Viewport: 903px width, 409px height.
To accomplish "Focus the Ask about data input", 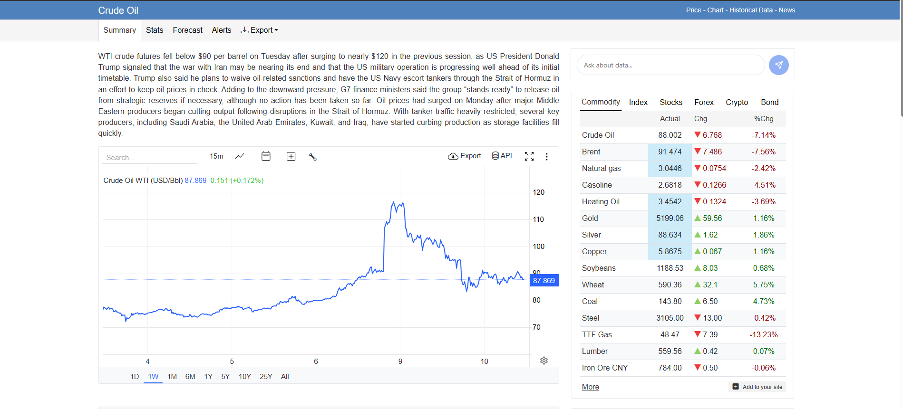I will point(670,65).
